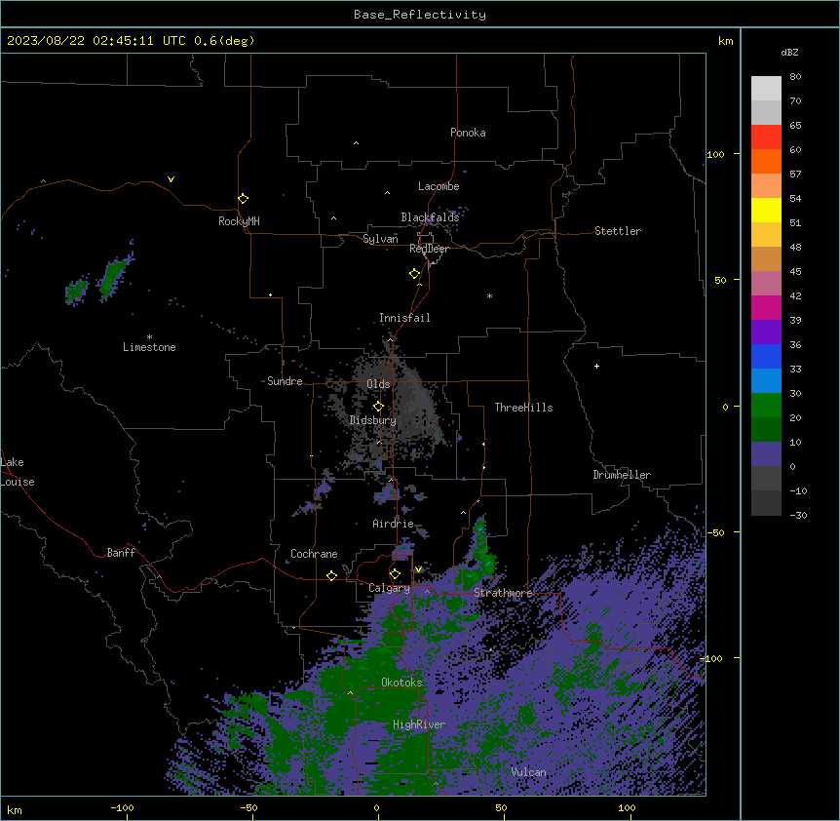
Task: Click the asterisk marker above Limestone
Action: coord(149,337)
